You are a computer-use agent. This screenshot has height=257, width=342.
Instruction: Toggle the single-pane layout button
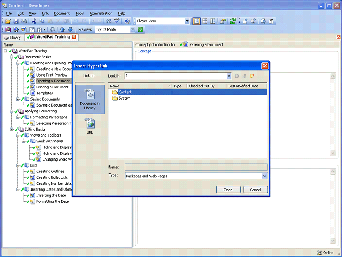coord(197,21)
